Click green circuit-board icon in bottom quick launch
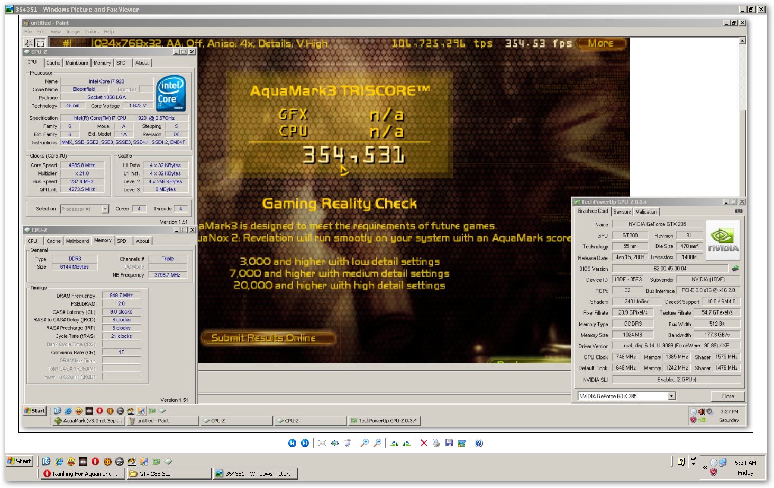 (x=156, y=462)
